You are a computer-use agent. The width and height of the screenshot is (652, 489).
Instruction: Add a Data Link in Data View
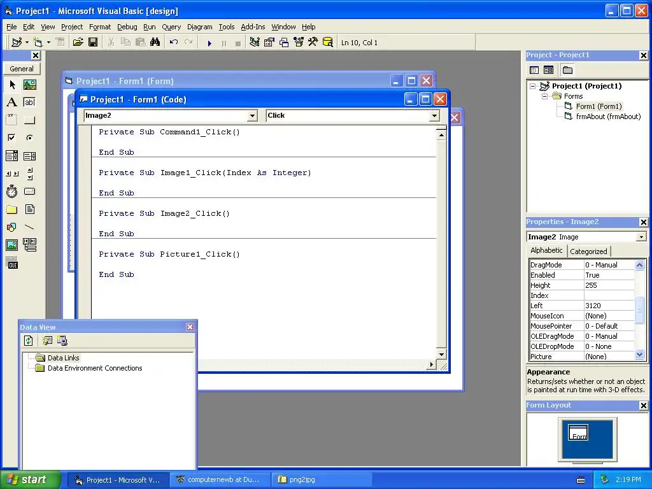(x=62, y=341)
